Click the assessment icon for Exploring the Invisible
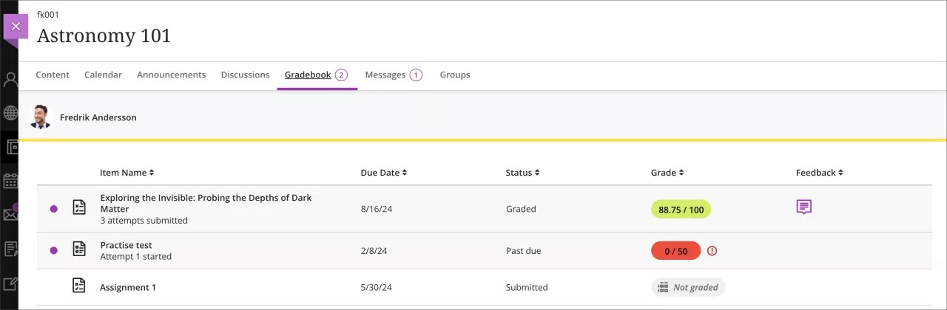This screenshot has height=310, width=947. tap(79, 208)
